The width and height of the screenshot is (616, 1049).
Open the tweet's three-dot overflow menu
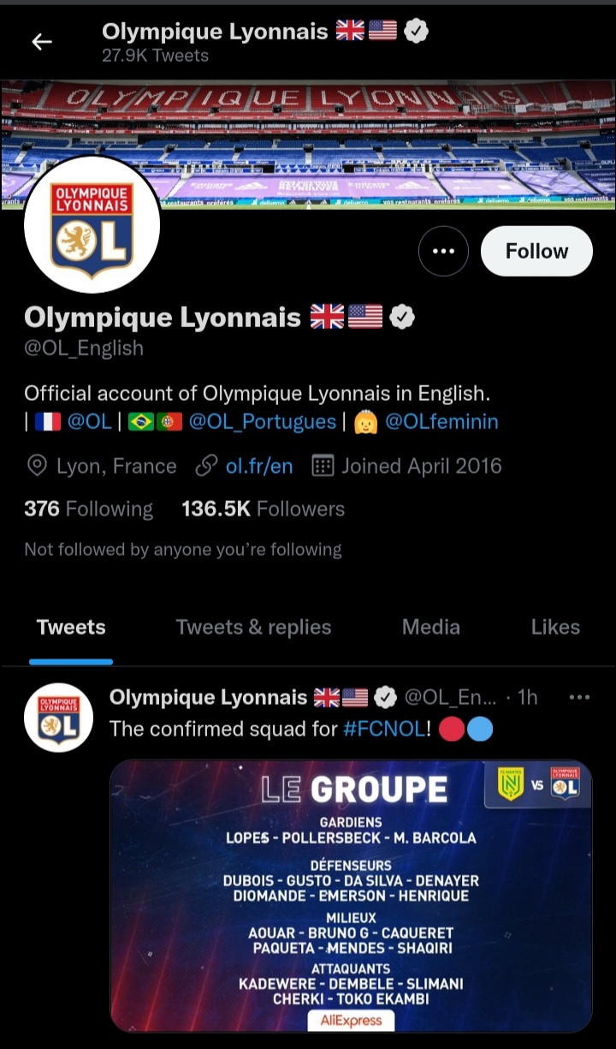(x=579, y=698)
